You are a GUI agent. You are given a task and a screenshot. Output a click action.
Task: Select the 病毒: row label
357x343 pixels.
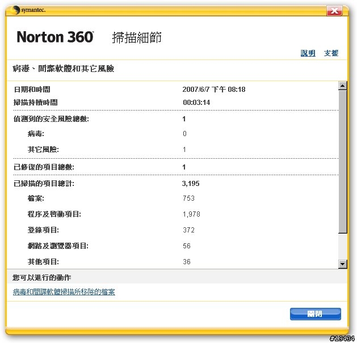36,134
